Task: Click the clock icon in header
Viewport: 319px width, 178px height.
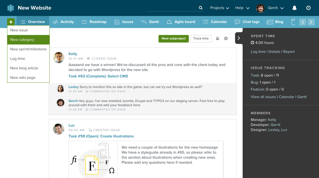Action: pos(308,8)
